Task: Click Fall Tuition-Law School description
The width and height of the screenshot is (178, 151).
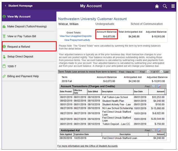Action: coord(115,97)
